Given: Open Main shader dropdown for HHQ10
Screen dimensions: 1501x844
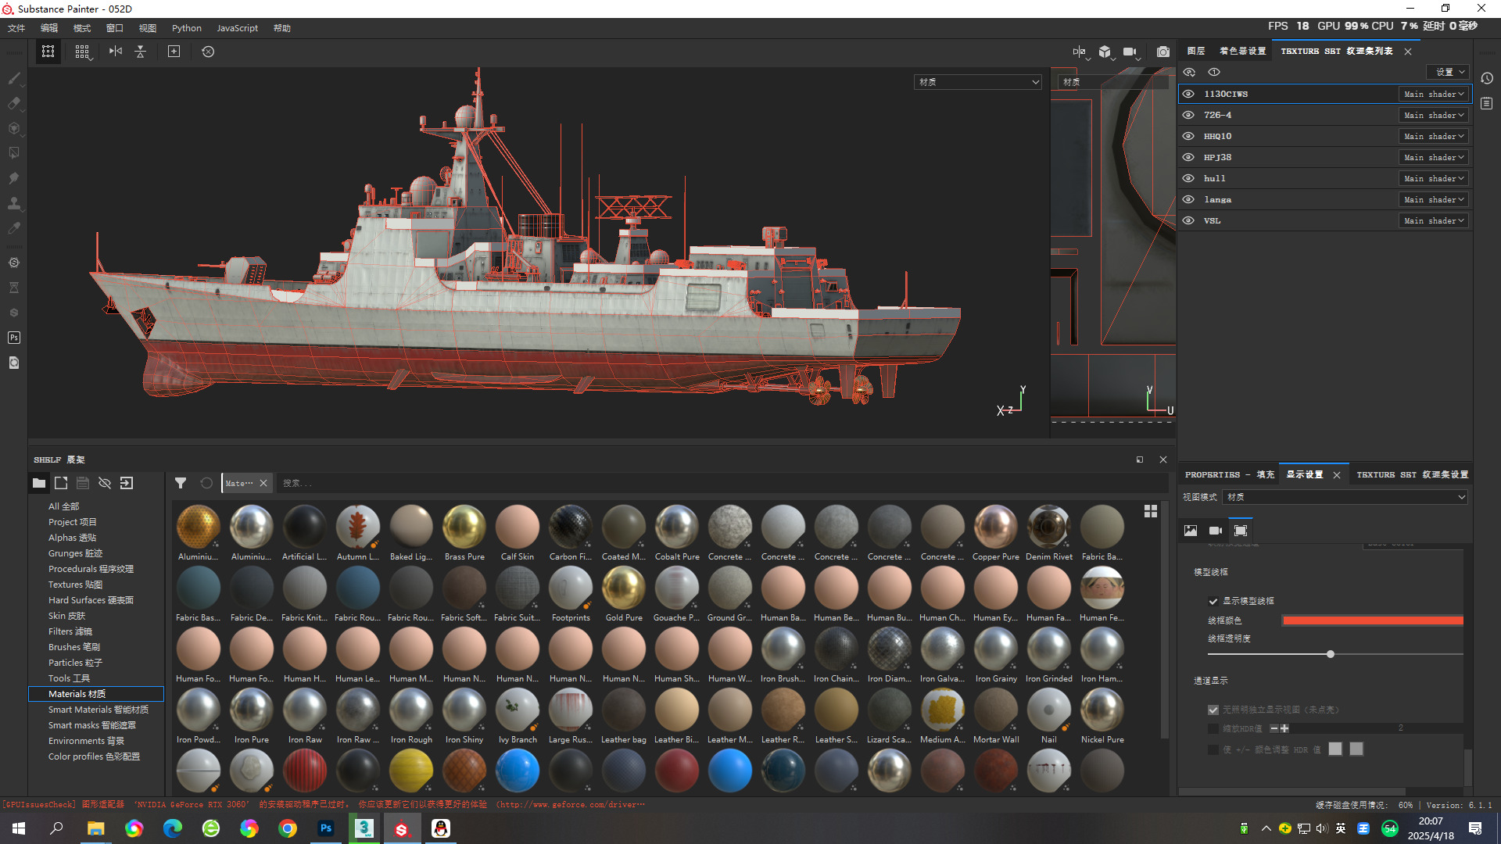Looking at the screenshot, I should 1433,136.
